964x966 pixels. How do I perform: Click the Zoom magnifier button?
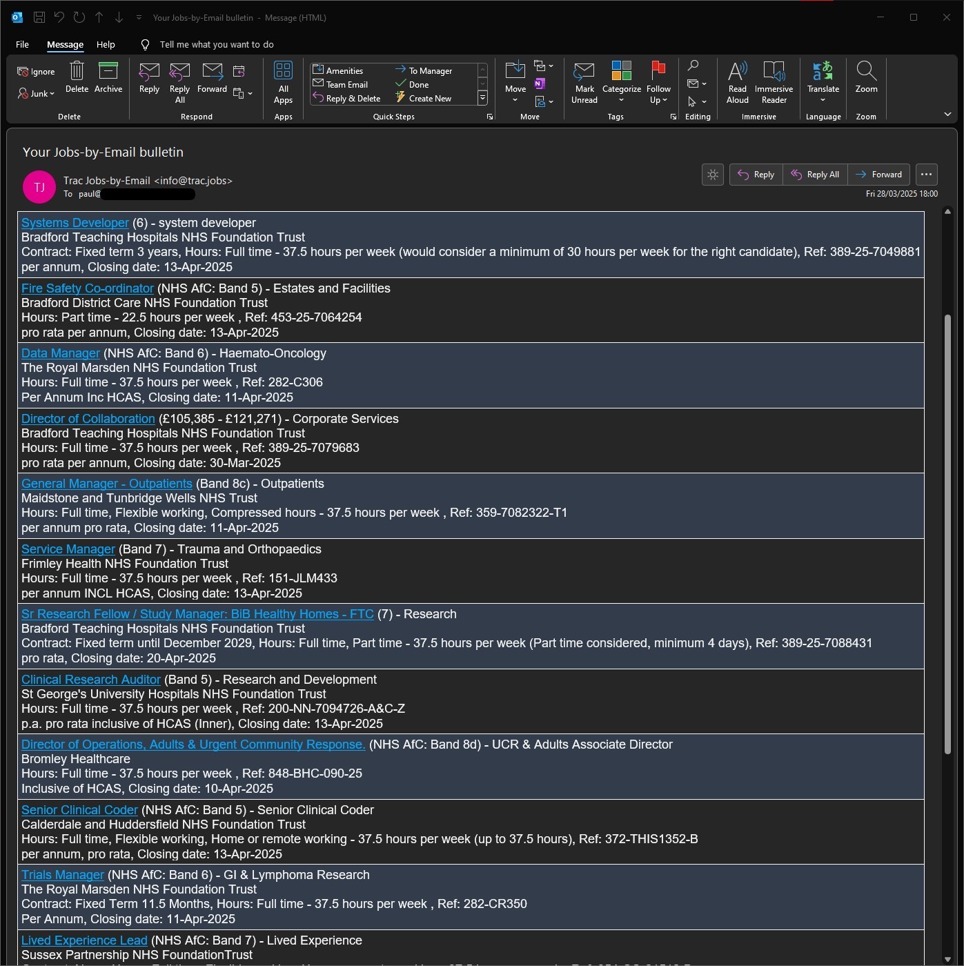(866, 77)
